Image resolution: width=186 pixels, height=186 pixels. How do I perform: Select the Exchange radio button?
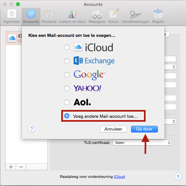(67, 61)
